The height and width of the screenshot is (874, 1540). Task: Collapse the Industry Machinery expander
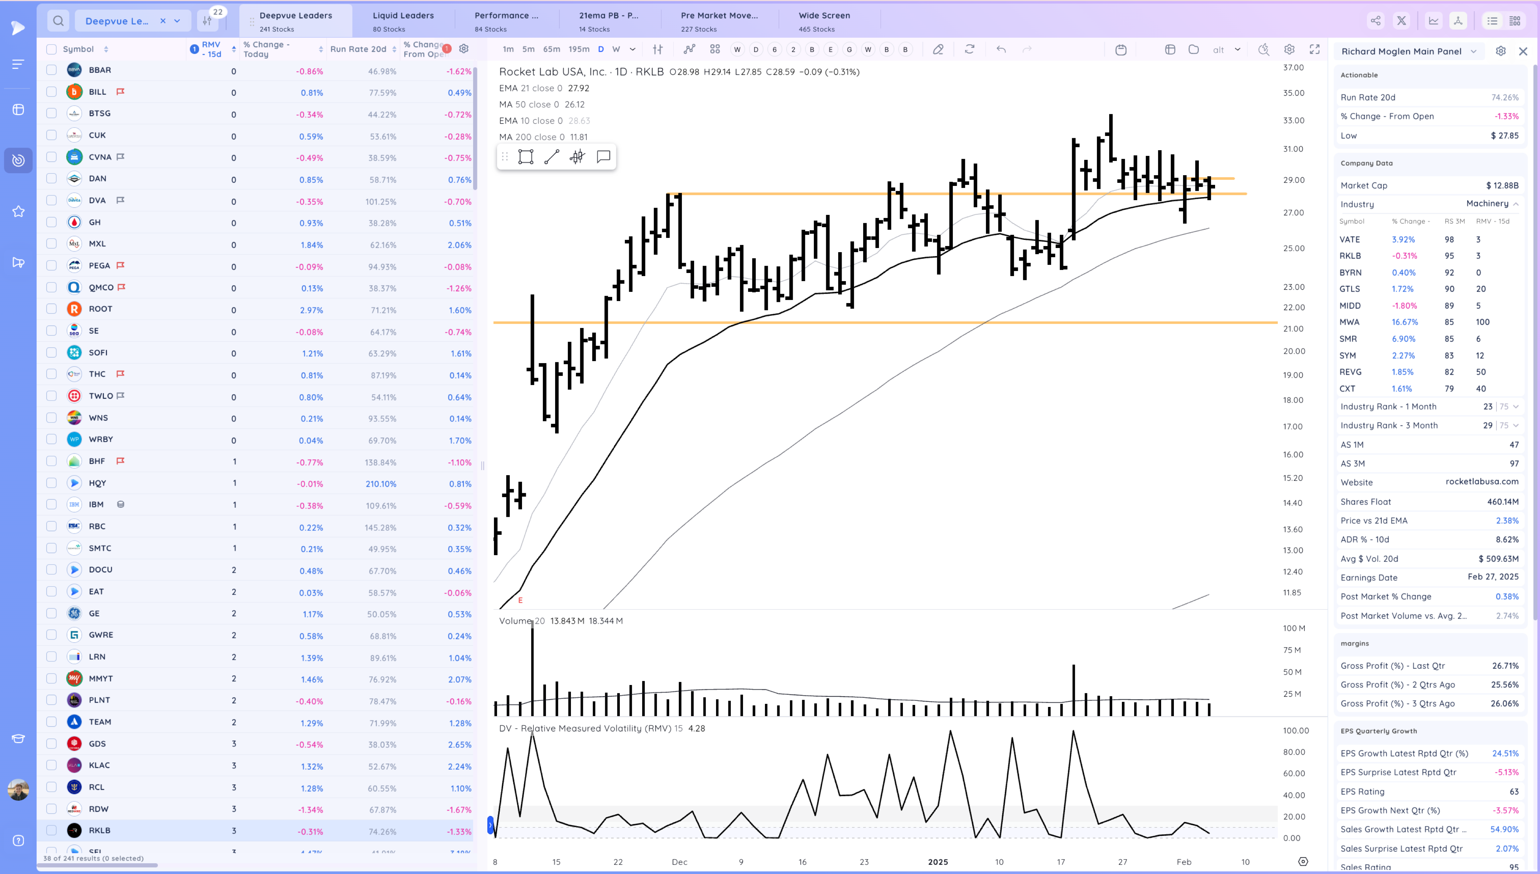[x=1516, y=204]
